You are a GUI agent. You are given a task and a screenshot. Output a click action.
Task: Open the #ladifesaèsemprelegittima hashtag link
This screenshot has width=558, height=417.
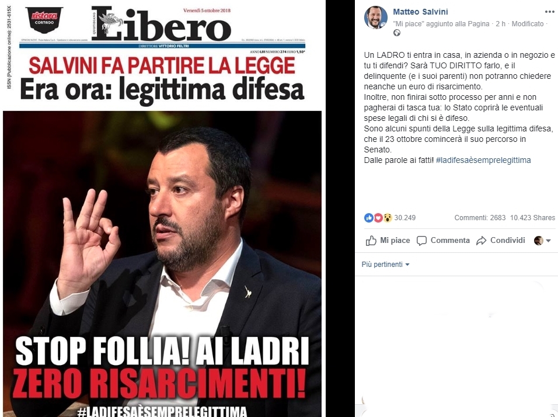[x=483, y=160]
